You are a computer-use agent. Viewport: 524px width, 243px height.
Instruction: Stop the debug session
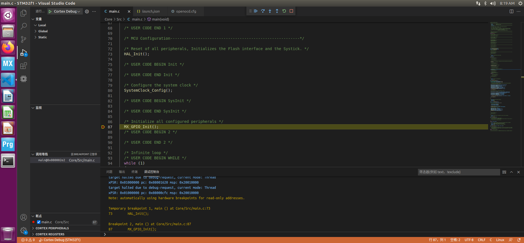(291, 11)
